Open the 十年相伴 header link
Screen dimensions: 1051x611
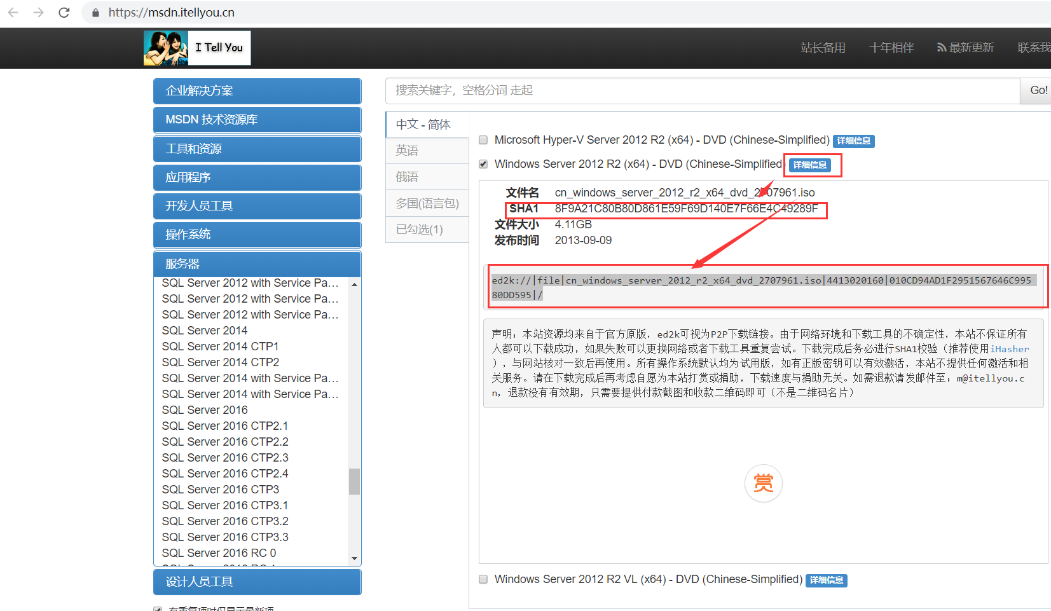pyautogui.click(x=891, y=48)
